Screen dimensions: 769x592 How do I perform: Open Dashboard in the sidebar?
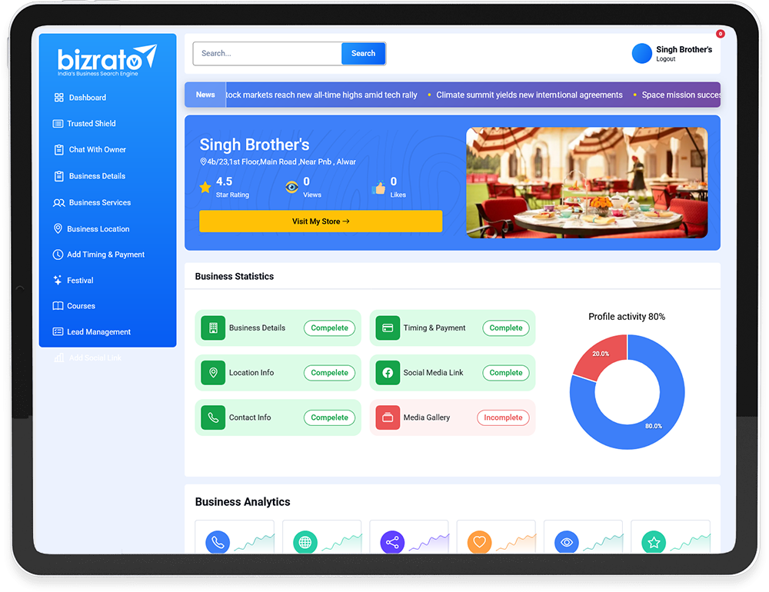(87, 98)
